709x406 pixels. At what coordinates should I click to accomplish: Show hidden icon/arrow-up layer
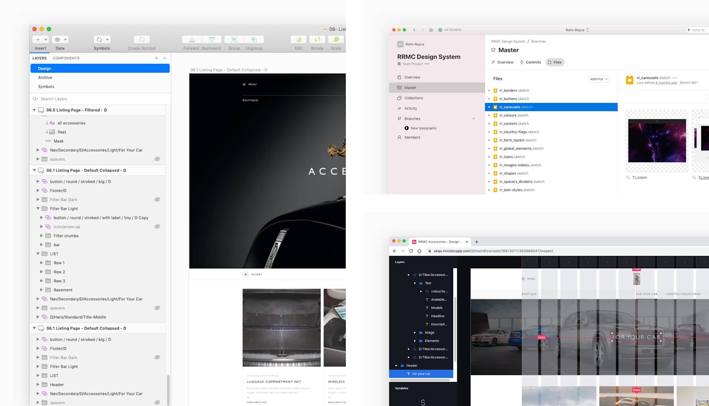pyautogui.click(x=157, y=227)
